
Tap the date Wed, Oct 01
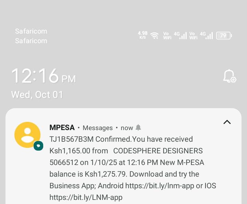click(37, 94)
